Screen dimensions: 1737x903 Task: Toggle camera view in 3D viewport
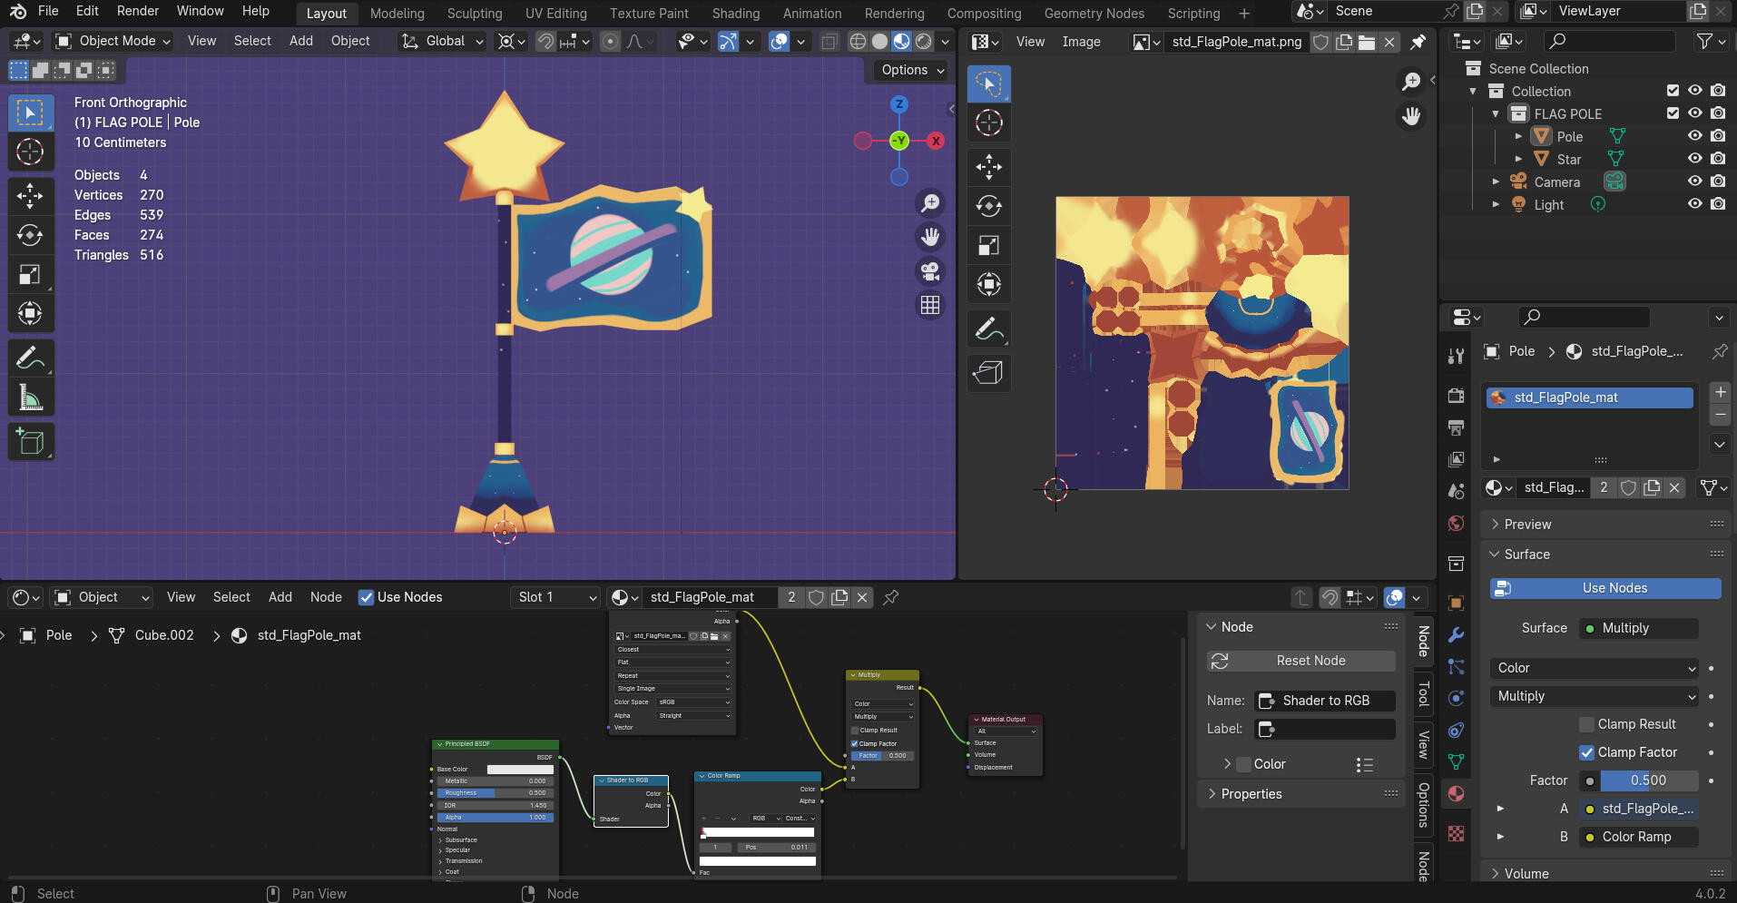click(x=930, y=271)
